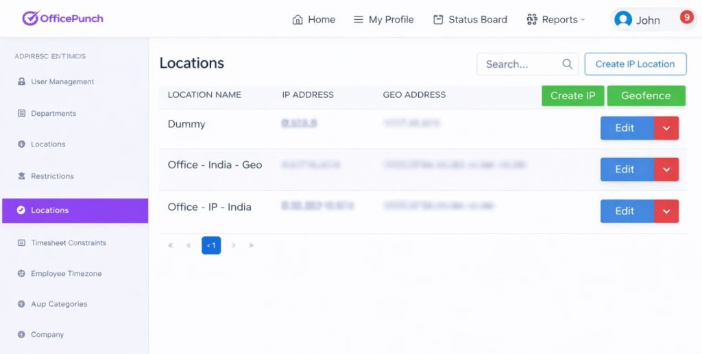
Task: Open red dropdown for Office - IP - India
Action: [666, 212]
